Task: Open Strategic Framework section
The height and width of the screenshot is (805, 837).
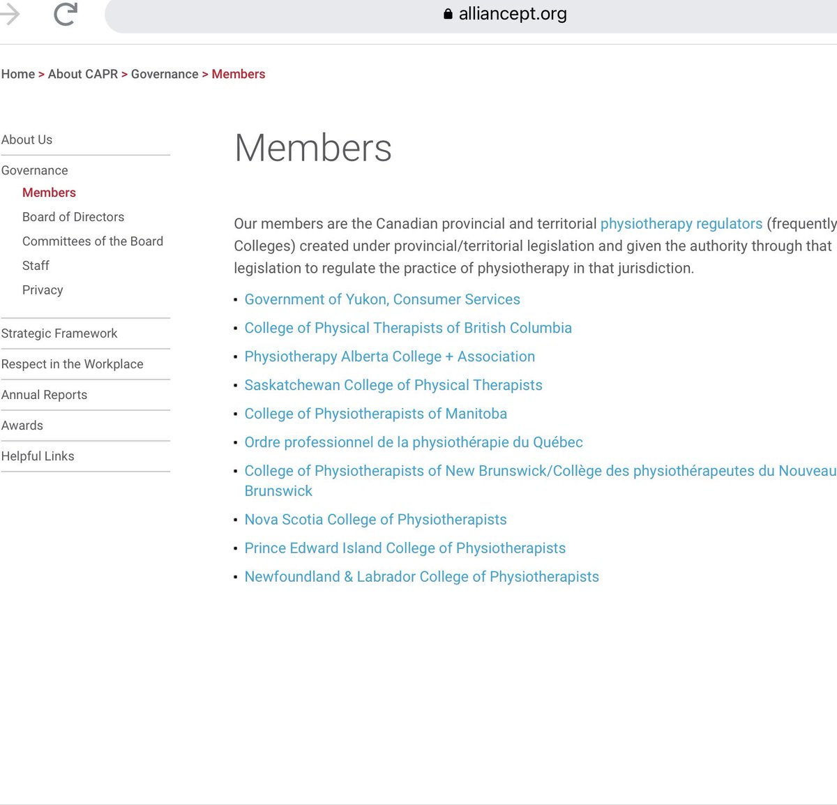Action: [59, 333]
